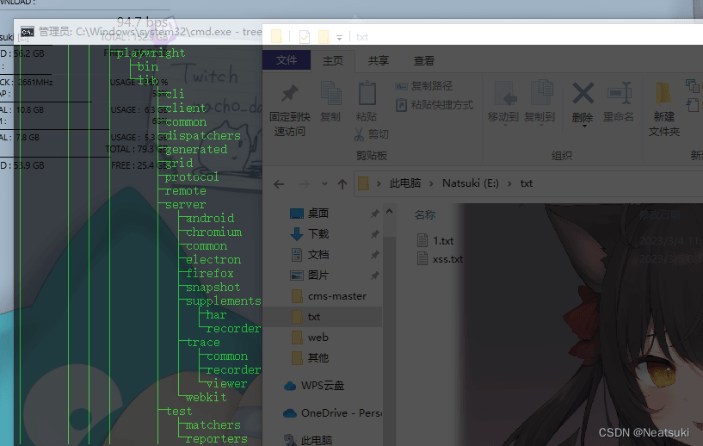The width and height of the screenshot is (703, 446).
Task: Pin icon beside 下载 in navigation pane
Action: tap(374, 234)
